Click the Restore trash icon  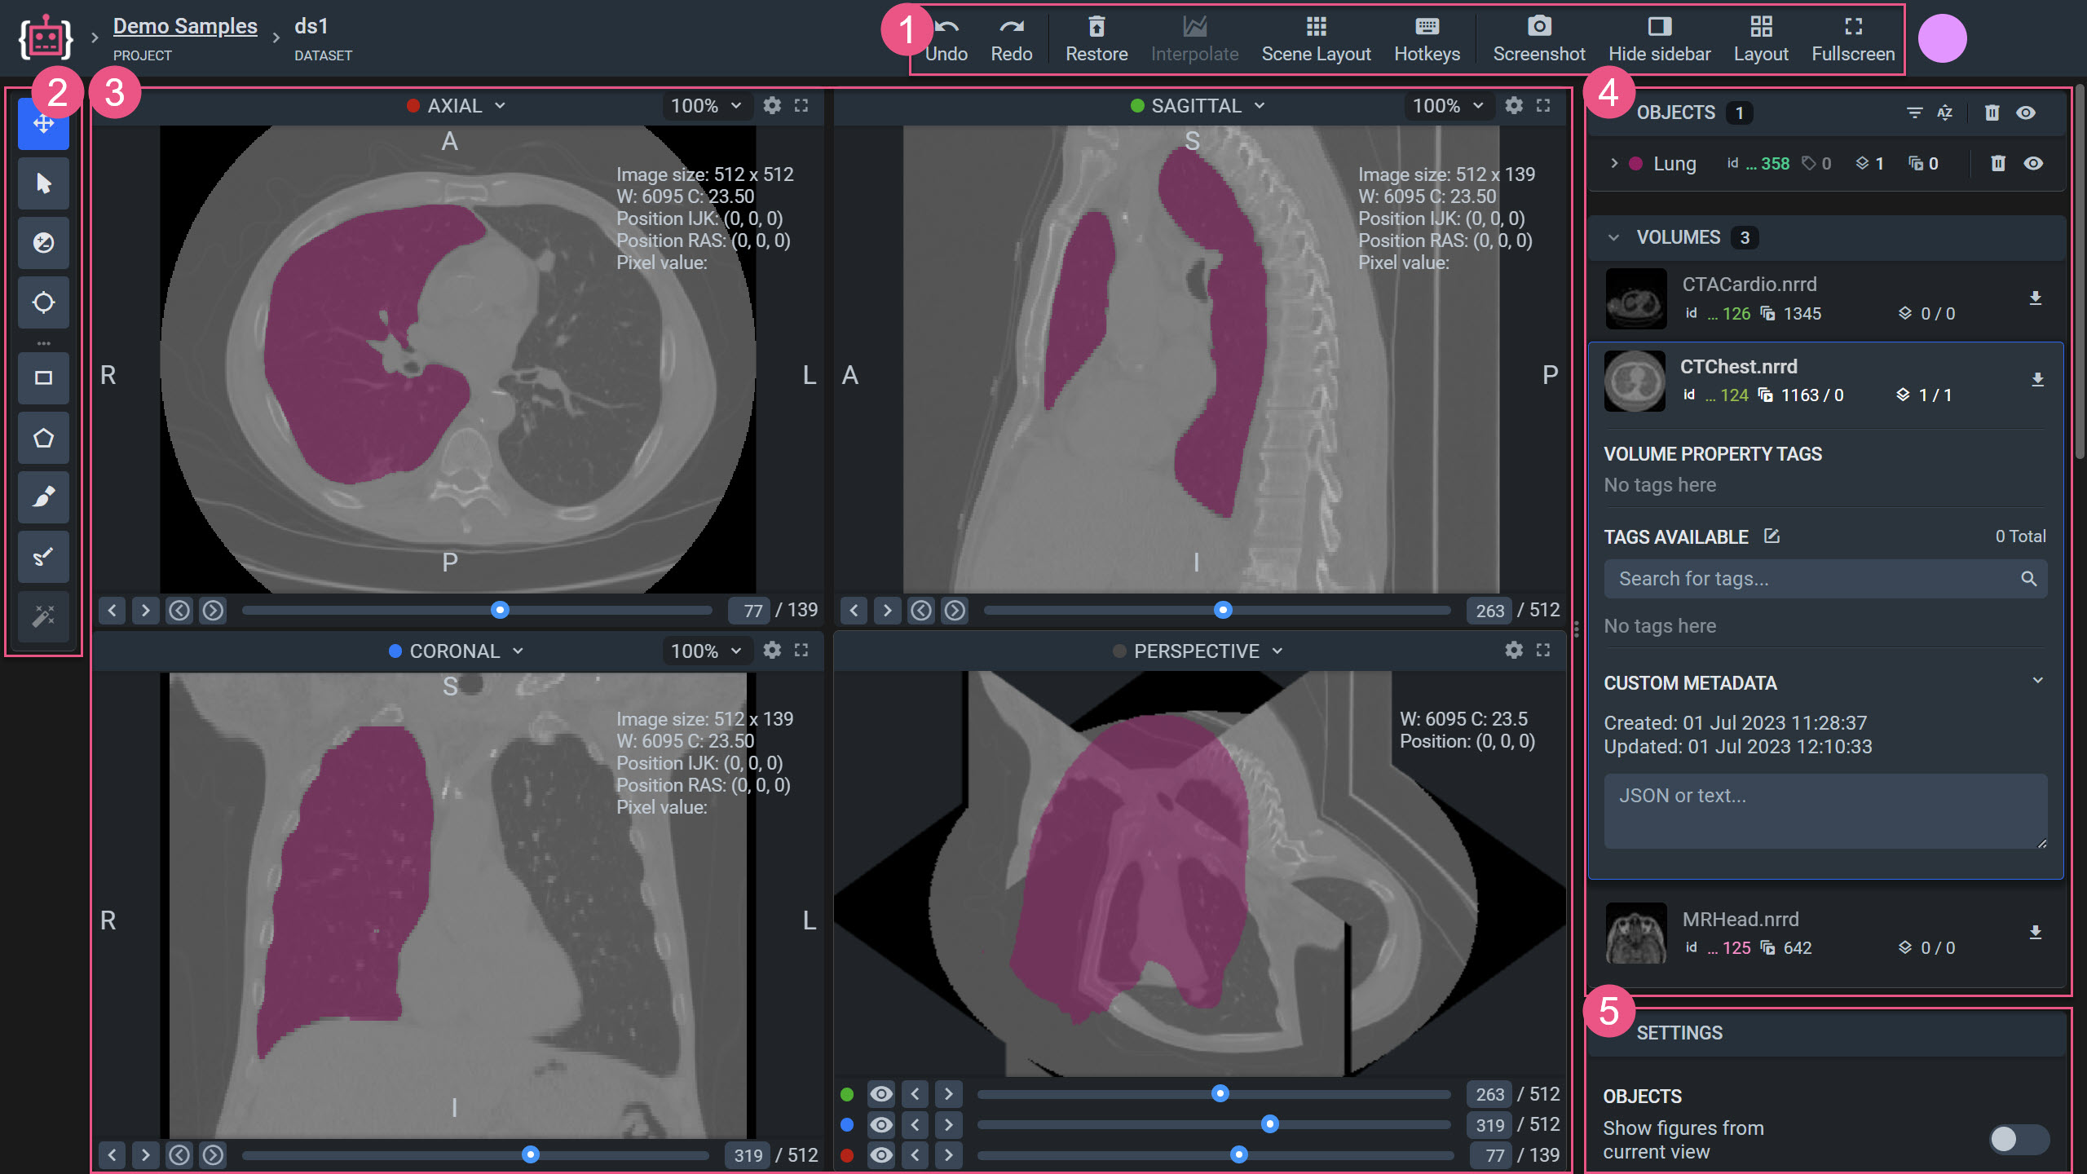(1096, 27)
